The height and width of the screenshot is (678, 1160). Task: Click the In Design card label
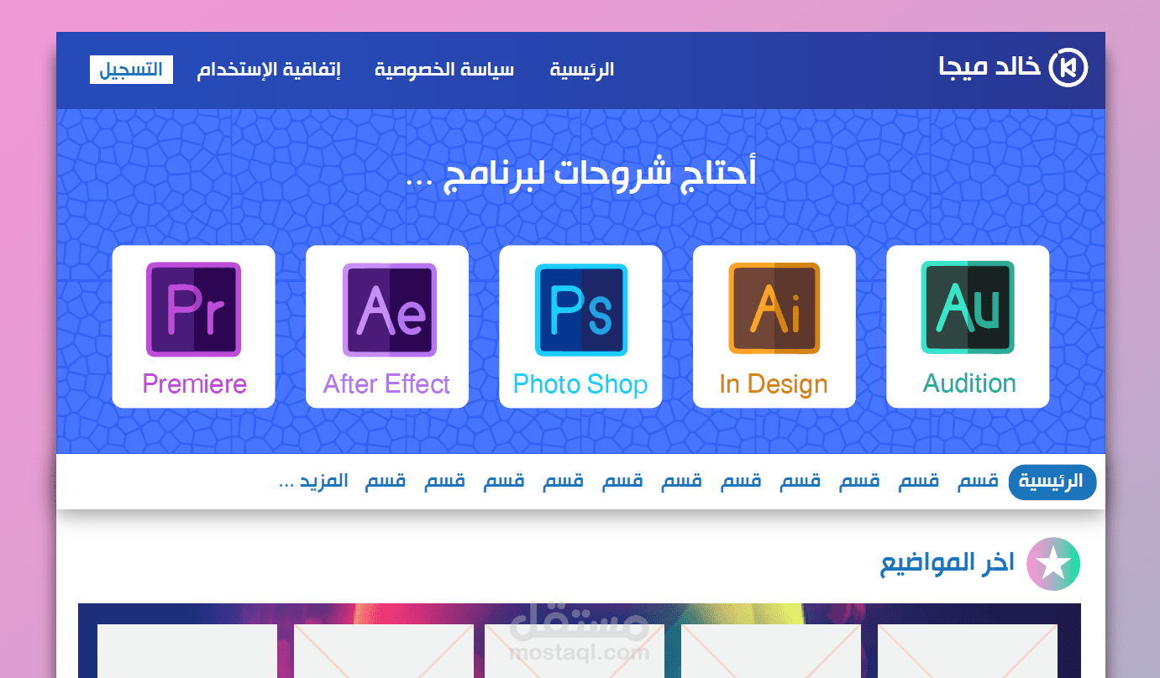pyautogui.click(x=774, y=384)
